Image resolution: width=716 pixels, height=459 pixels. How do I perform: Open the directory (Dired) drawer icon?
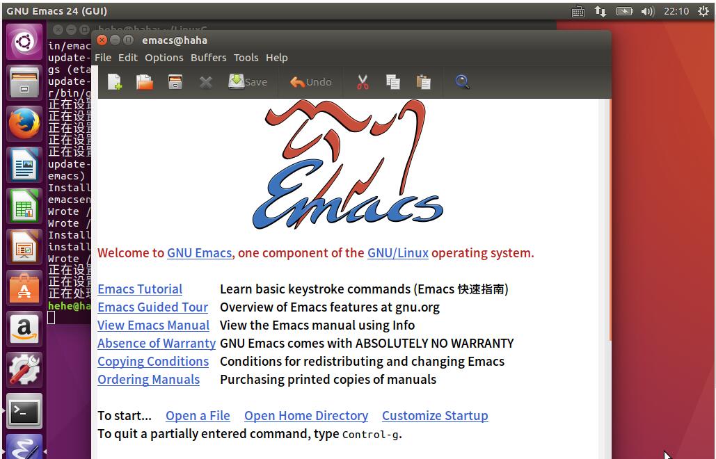[175, 82]
